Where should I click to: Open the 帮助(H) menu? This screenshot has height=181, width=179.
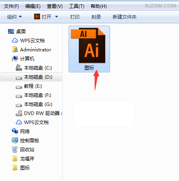coord(99,6)
